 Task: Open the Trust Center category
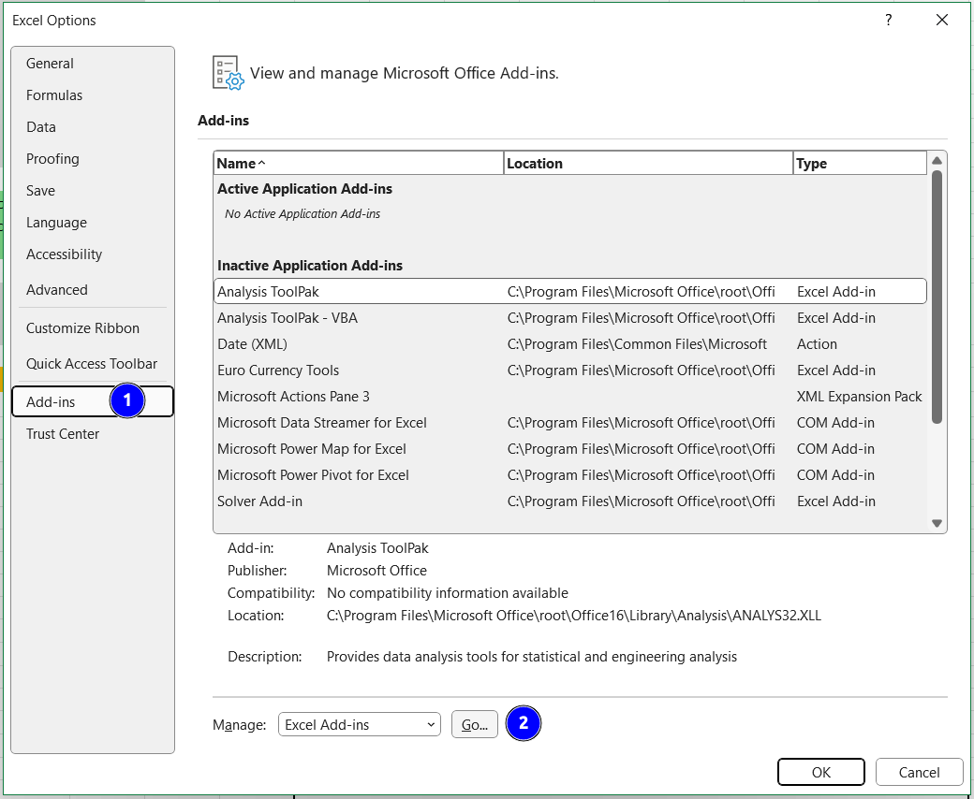click(x=62, y=433)
